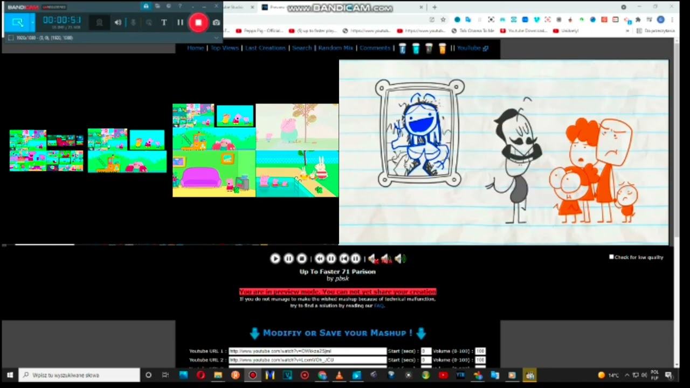Open VLC from the taskbar
The height and width of the screenshot is (388, 690).
339,375
